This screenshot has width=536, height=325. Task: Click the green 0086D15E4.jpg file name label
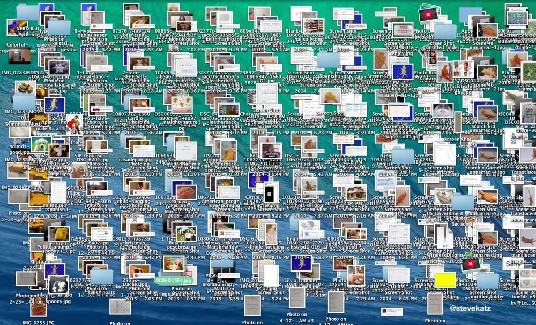pyautogui.click(x=173, y=280)
